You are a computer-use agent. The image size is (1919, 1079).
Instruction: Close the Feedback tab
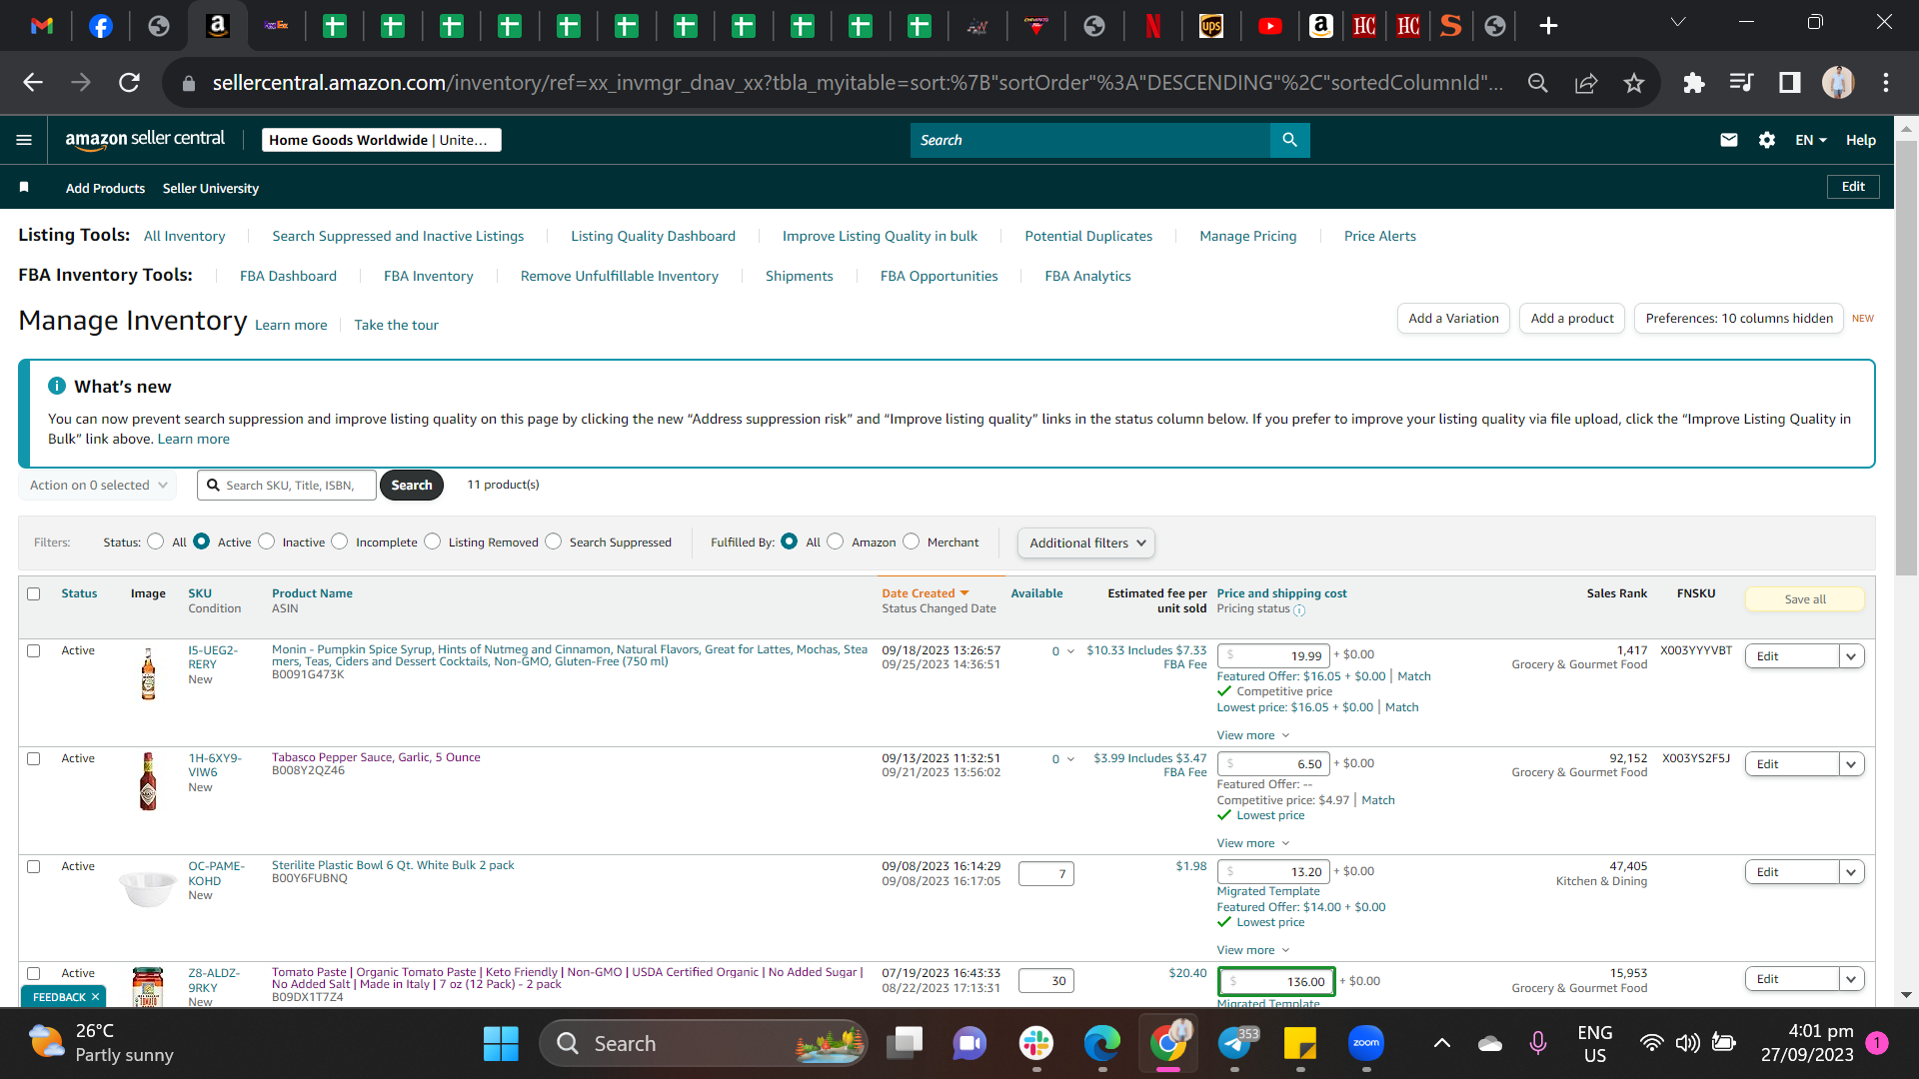(95, 997)
